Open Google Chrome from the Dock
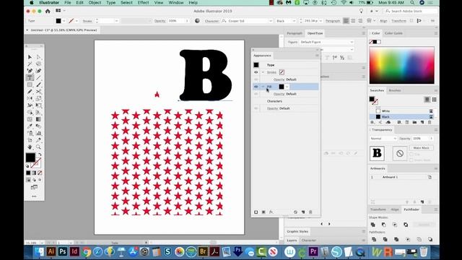 pos(87,252)
